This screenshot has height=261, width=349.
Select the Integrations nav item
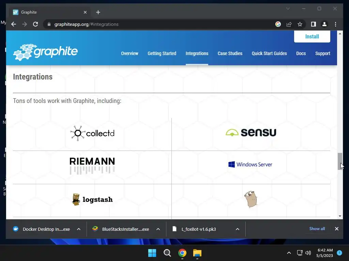click(197, 53)
